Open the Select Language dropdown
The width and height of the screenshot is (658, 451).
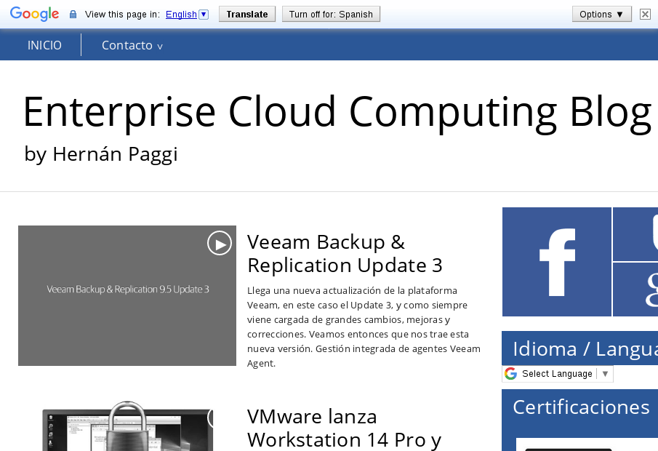557,374
